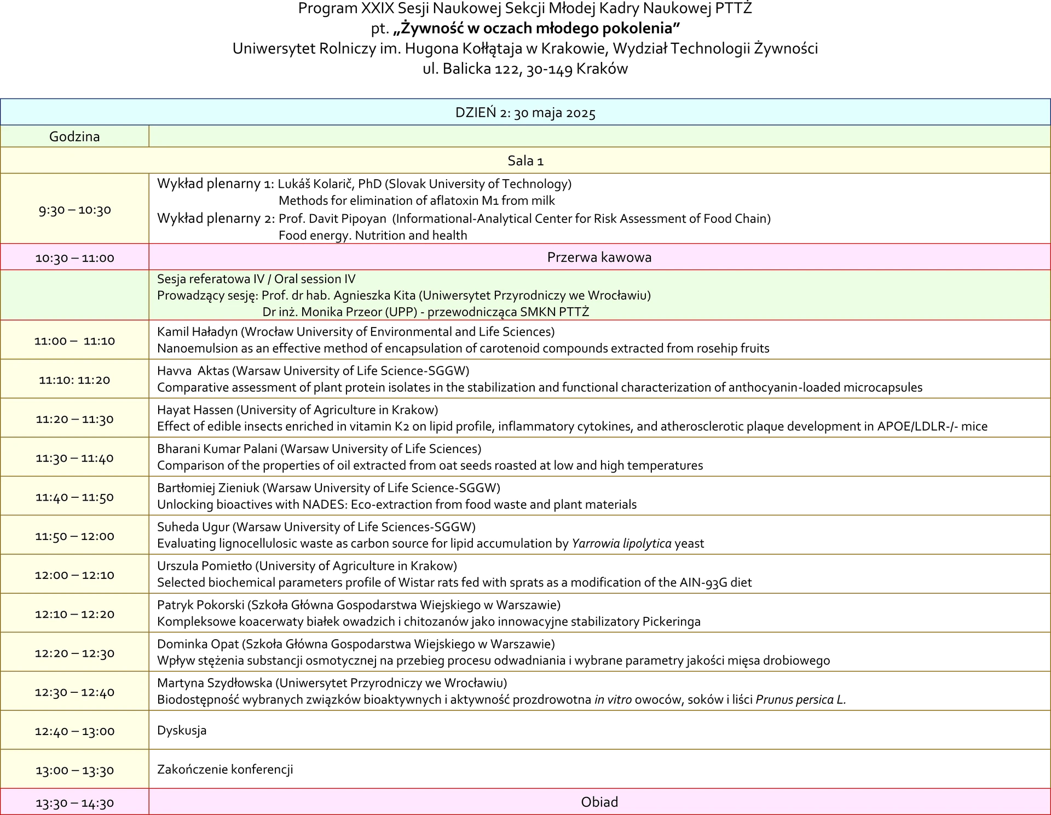Click the 'Uniwersytet Rolniczy im. Hugona Kołłątaja' line

point(525,48)
